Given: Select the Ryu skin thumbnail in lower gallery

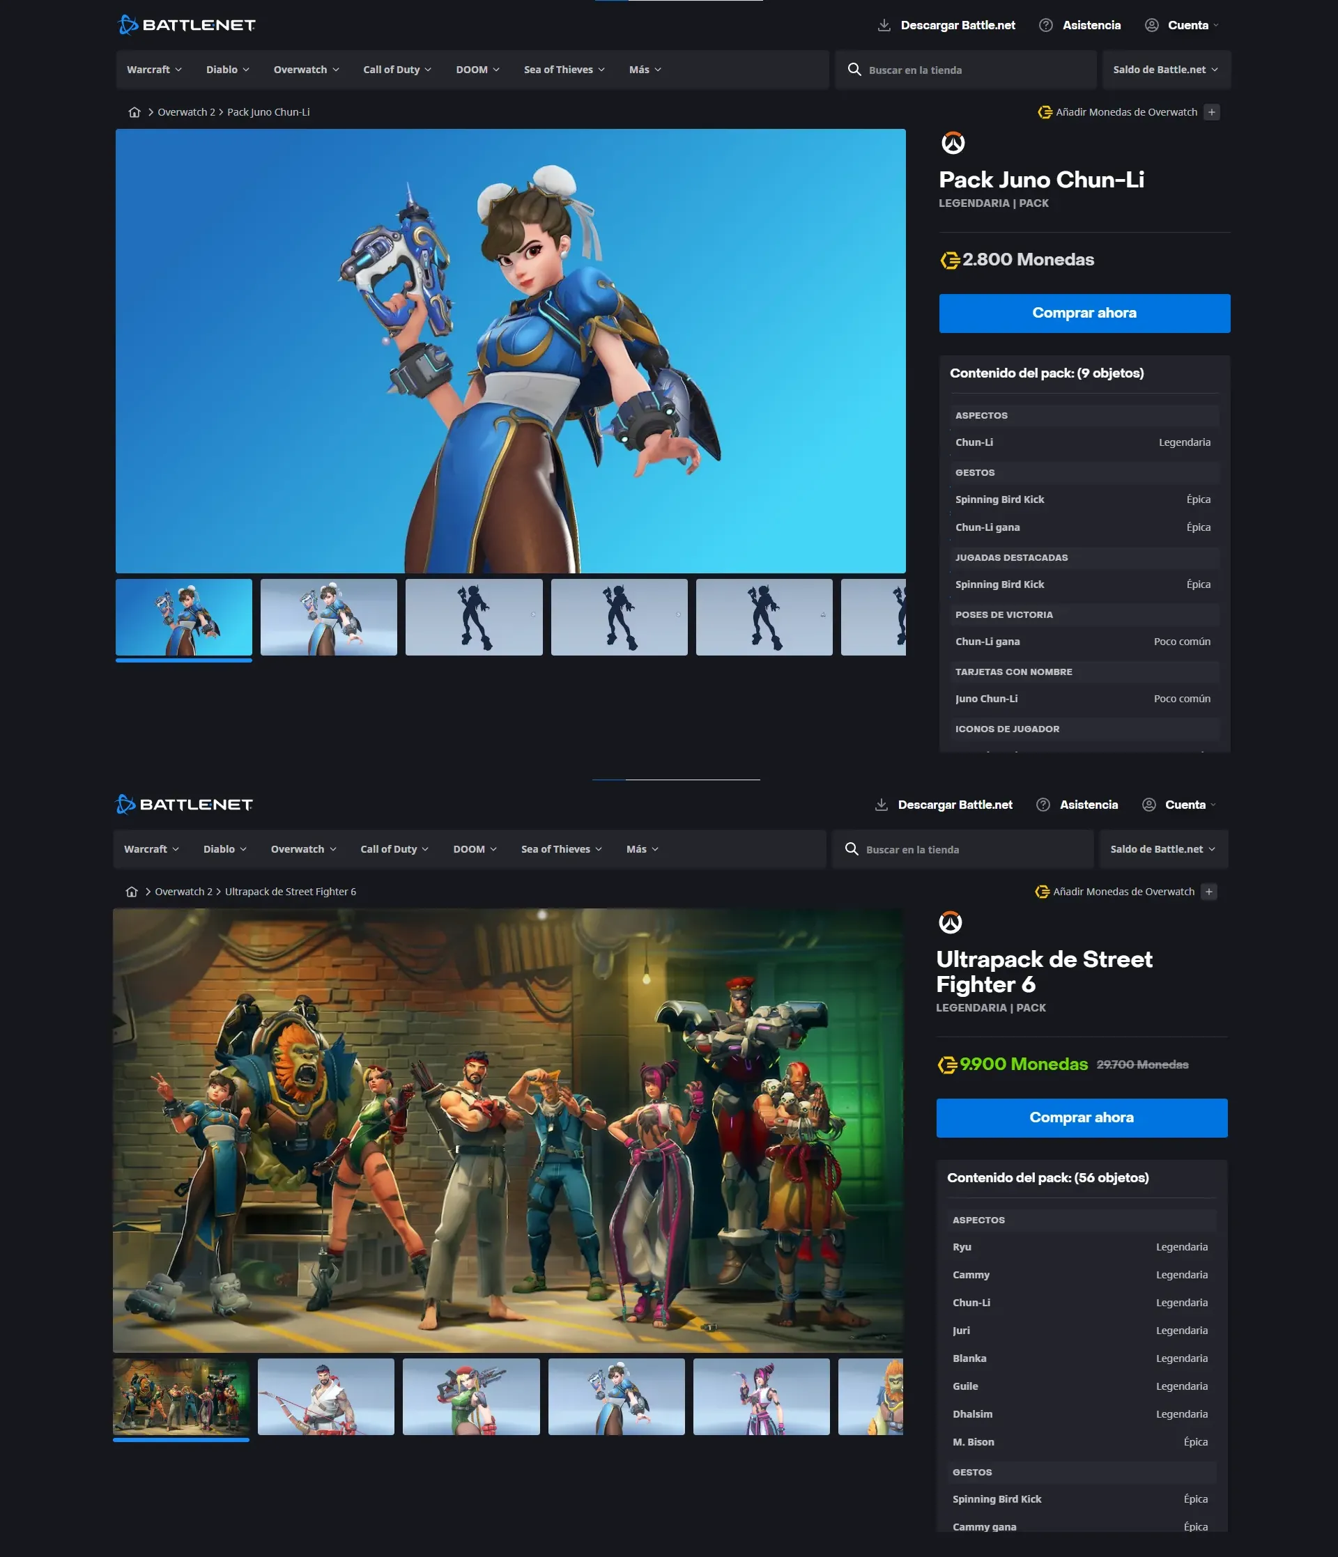Looking at the screenshot, I should click(x=325, y=1396).
